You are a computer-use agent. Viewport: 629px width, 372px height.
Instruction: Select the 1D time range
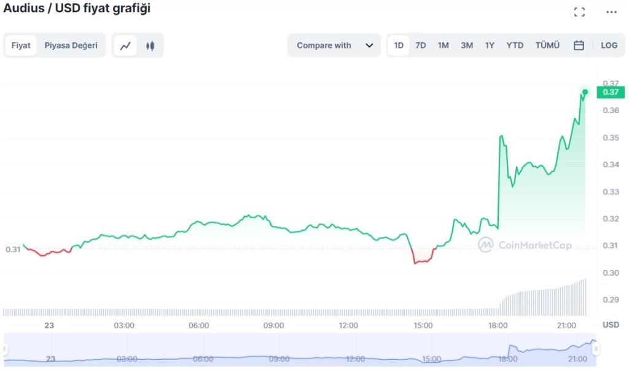pos(398,45)
